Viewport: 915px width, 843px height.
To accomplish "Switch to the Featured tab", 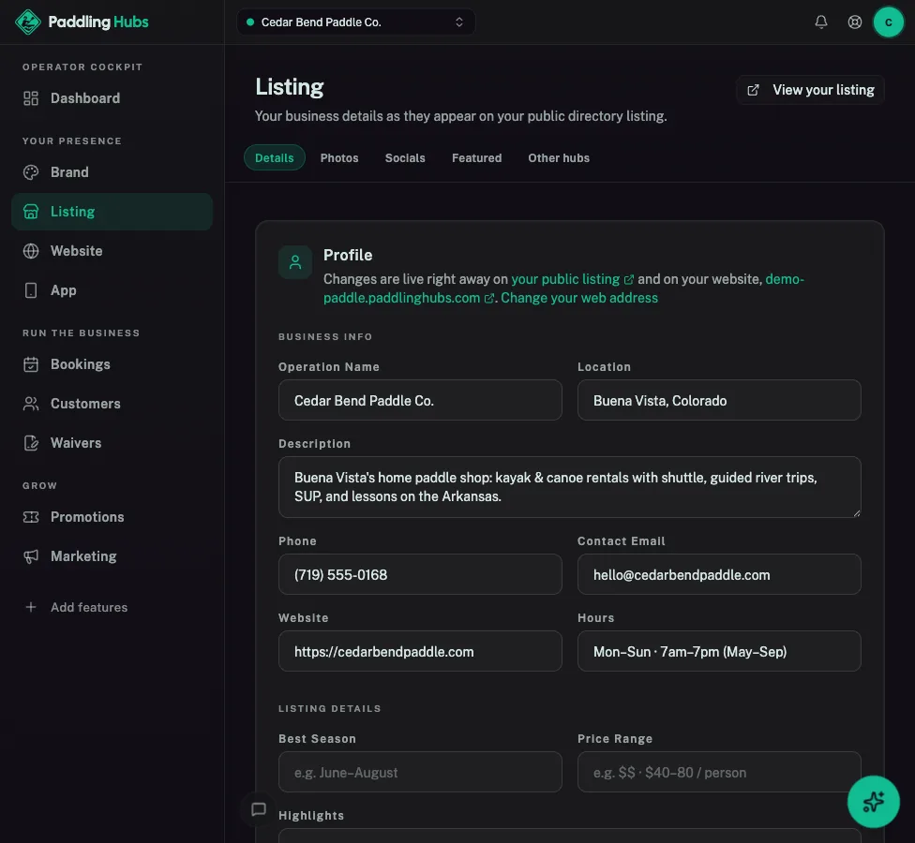I will click(x=477, y=158).
